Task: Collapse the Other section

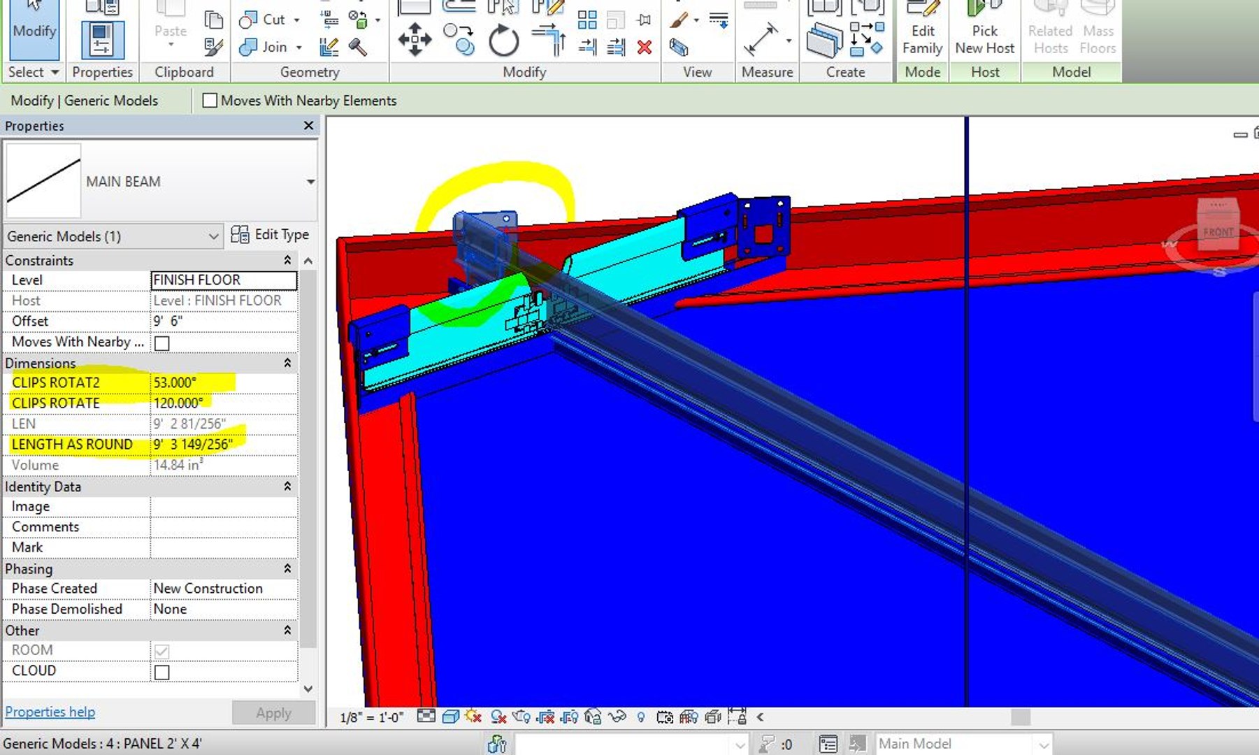Action: coord(287,630)
